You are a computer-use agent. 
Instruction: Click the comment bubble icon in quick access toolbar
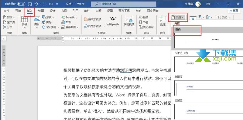coord(51,4)
